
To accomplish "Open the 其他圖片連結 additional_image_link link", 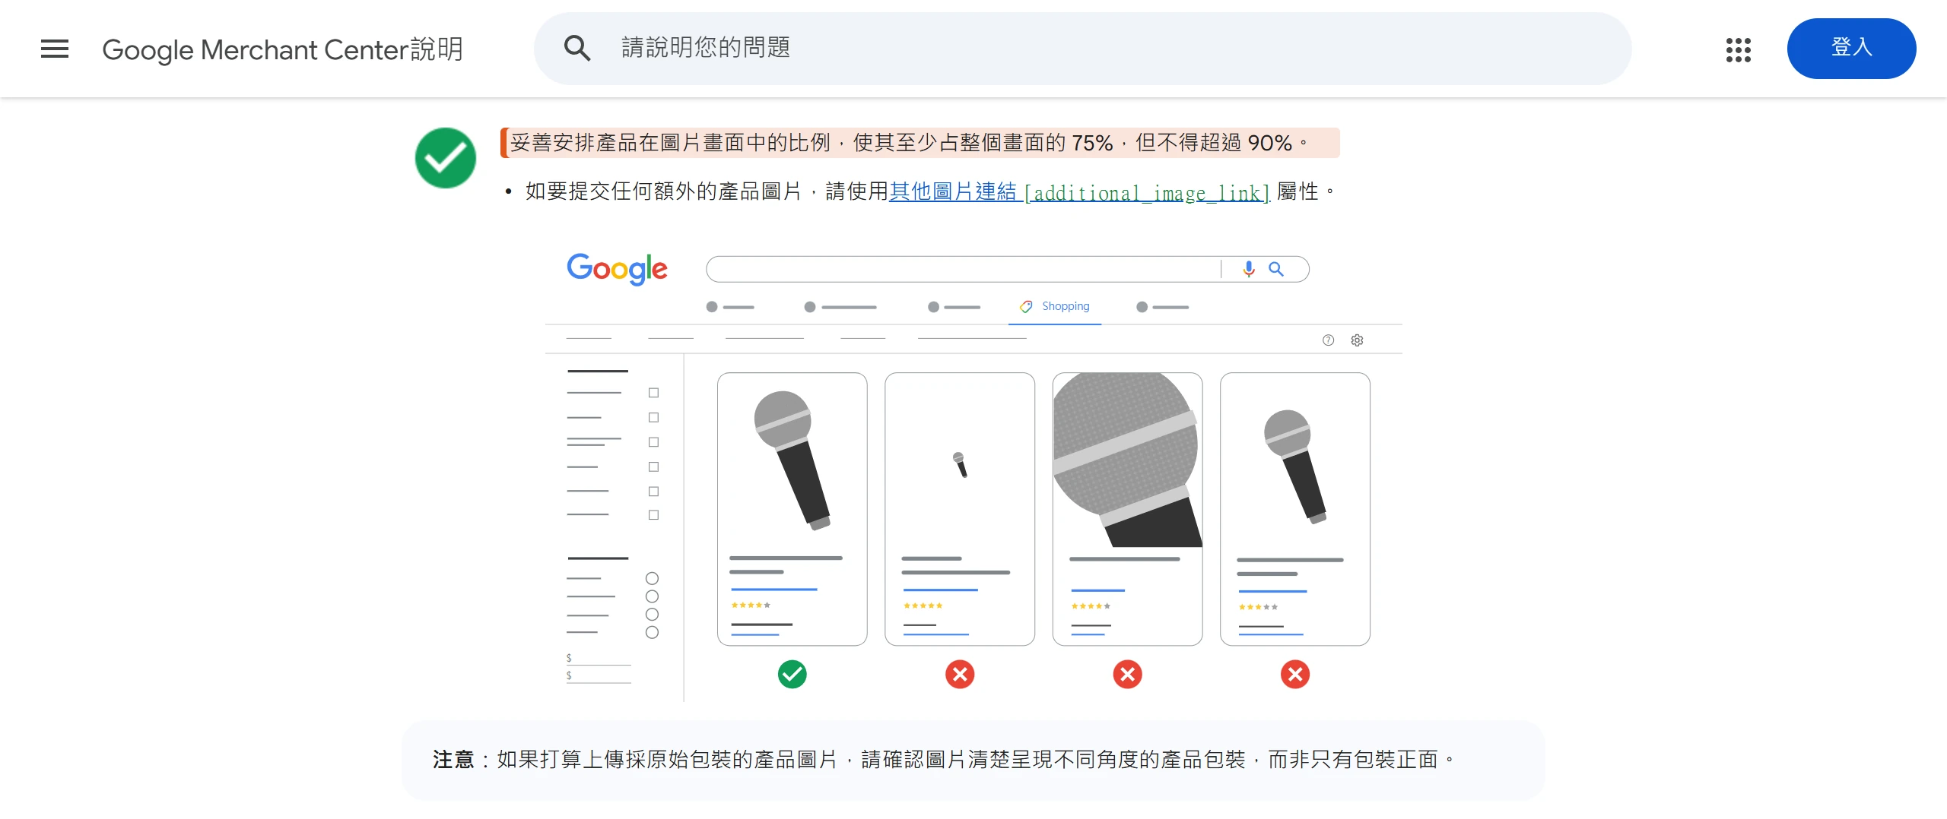I will (x=1079, y=191).
